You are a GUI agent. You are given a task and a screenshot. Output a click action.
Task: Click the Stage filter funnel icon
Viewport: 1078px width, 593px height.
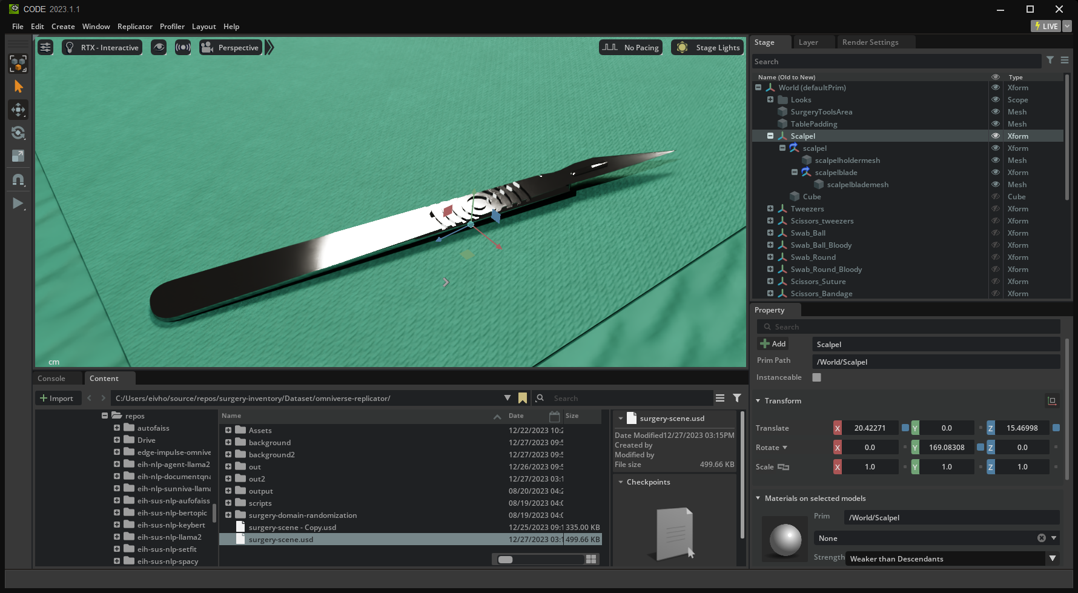click(x=1050, y=60)
